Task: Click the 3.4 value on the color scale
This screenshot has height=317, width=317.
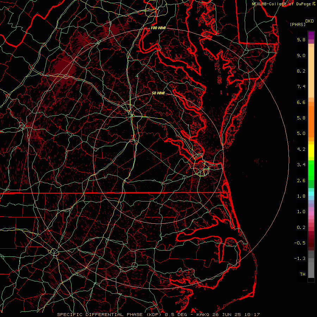Action: tap(301, 165)
